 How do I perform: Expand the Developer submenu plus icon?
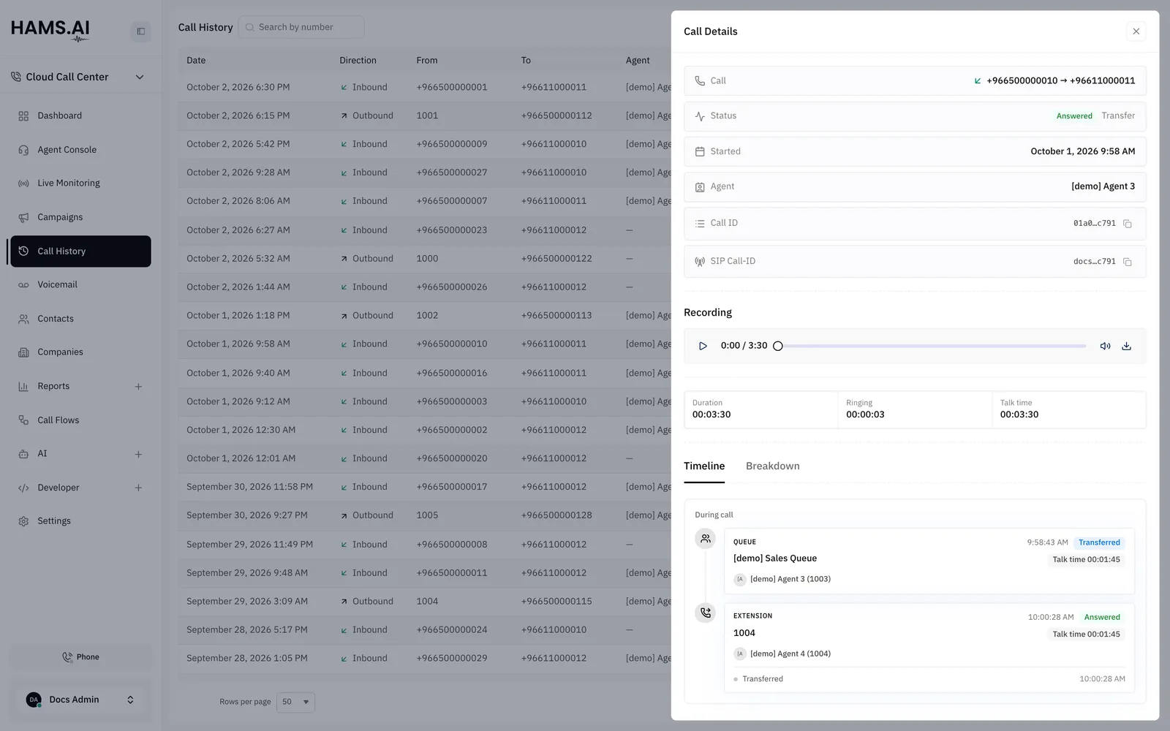pyautogui.click(x=138, y=488)
